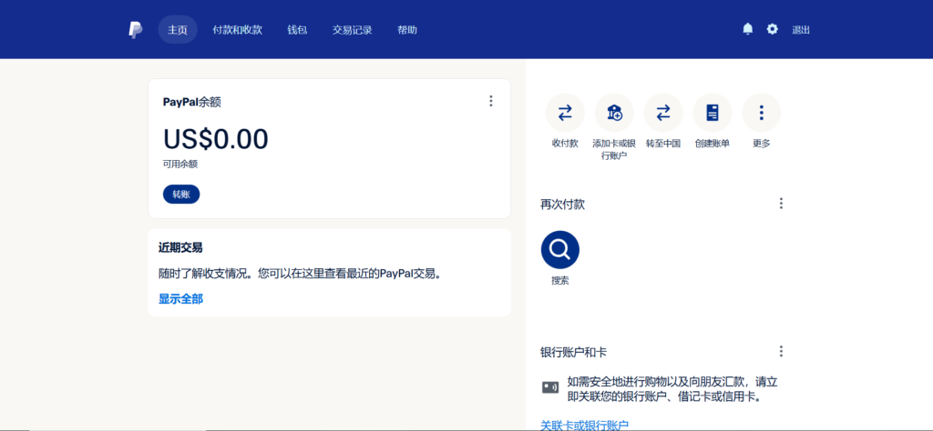Open the 钱包 menu item
This screenshot has height=431, width=933.
297,30
